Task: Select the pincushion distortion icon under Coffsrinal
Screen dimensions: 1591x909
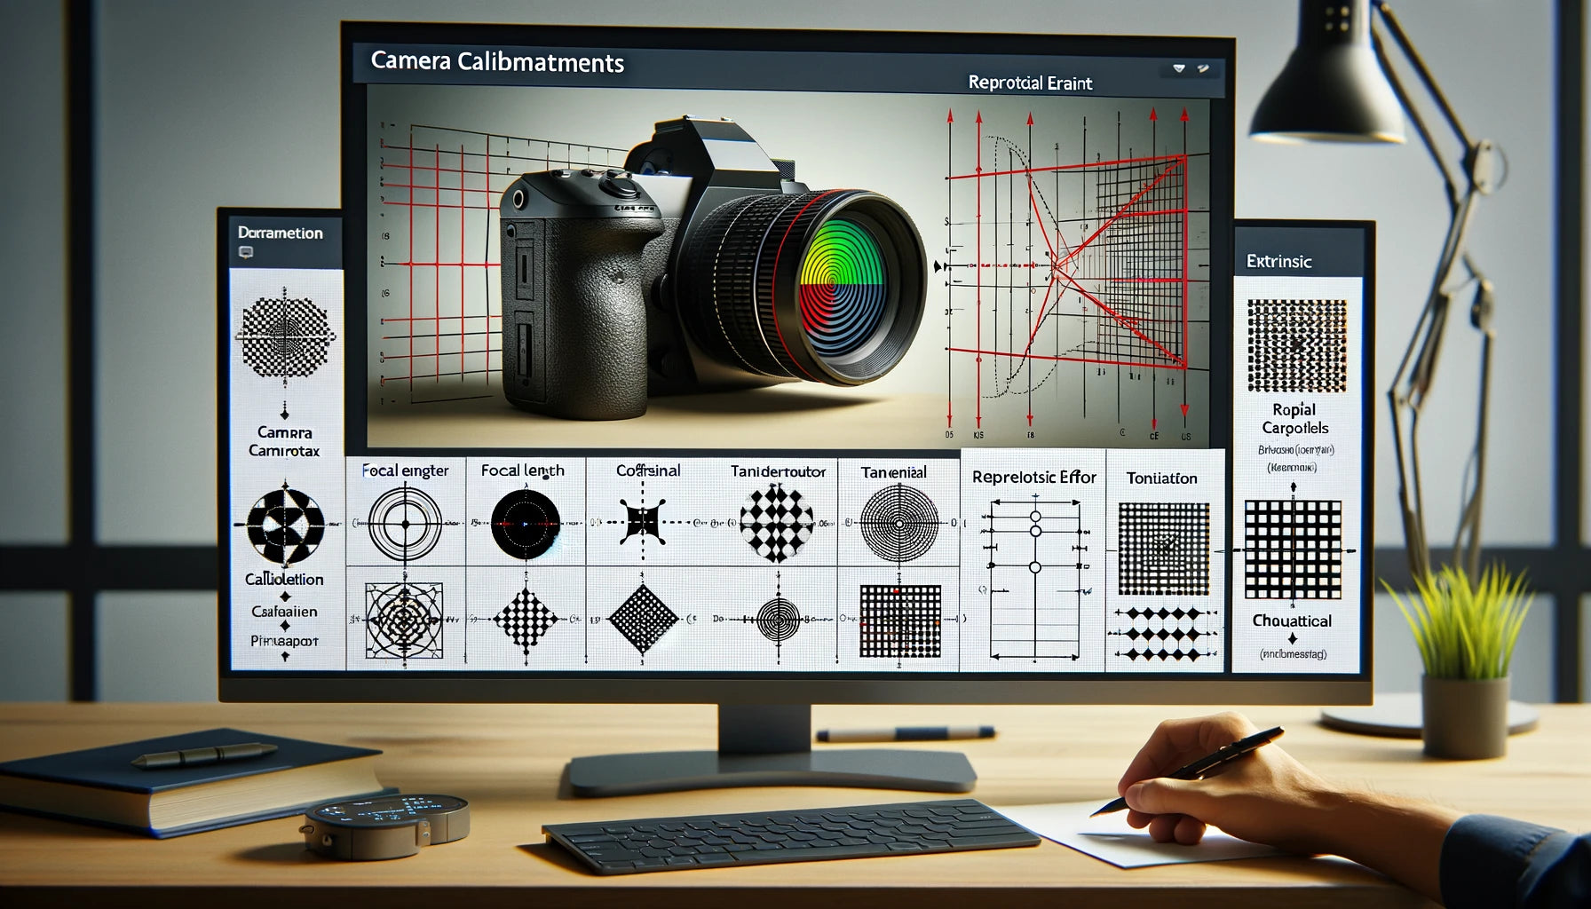Action: 644,522
